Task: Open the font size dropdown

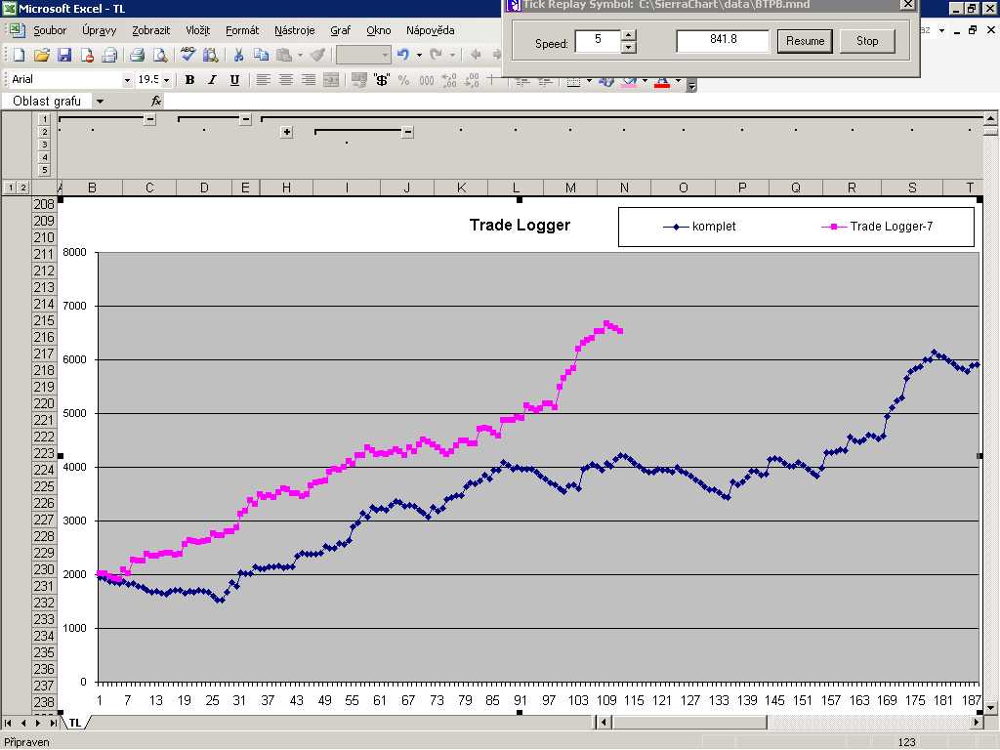Action: [x=166, y=80]
